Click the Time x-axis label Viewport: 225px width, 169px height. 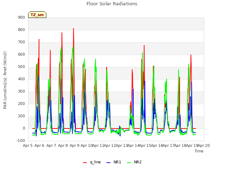(199, 151)
